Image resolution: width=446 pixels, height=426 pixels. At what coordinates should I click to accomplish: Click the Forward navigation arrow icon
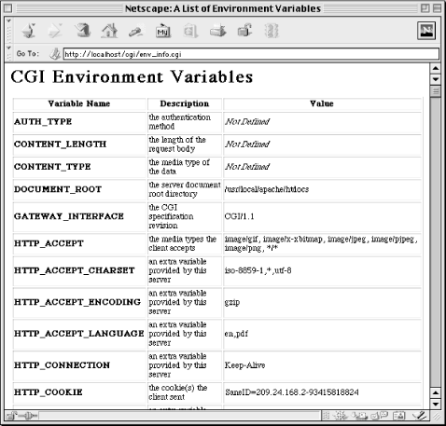point(55,31)
